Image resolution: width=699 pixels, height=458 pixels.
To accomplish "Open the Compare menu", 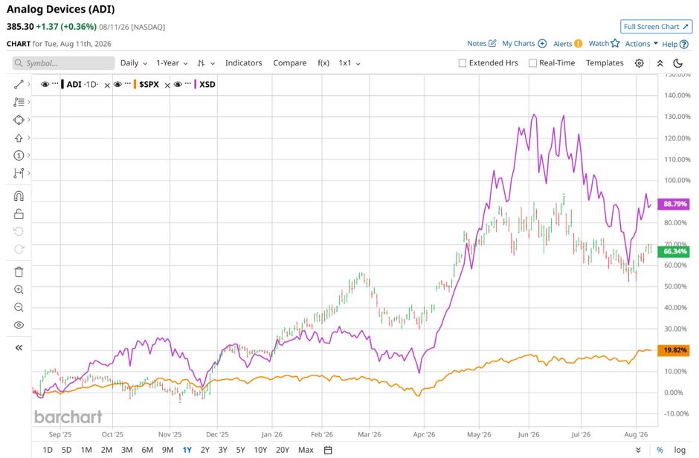I will point(290,62).
